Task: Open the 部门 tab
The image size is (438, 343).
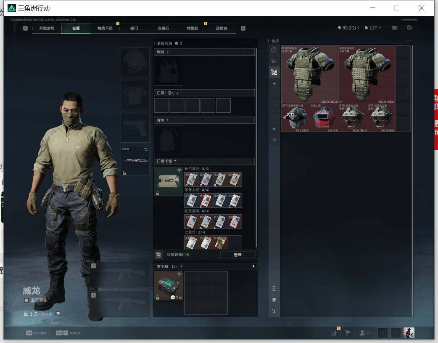Action: coord(134,28)
